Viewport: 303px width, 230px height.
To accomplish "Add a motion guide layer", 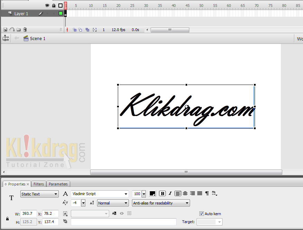I will click(x=12, y=30).
